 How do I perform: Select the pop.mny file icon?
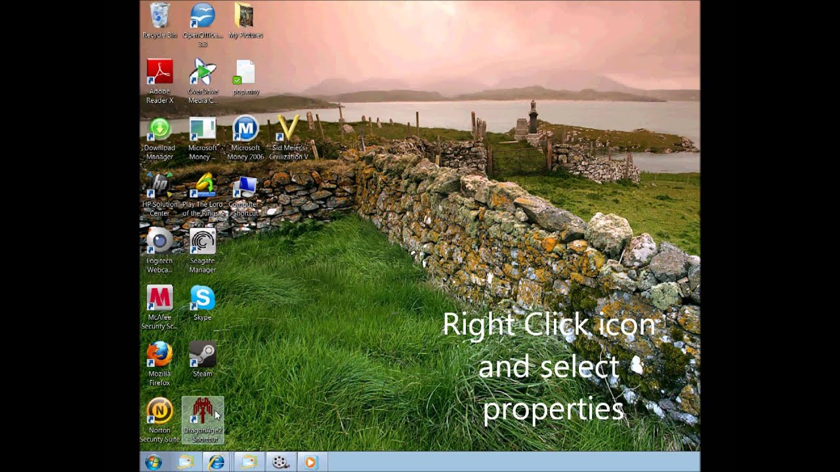pos(245,77)
